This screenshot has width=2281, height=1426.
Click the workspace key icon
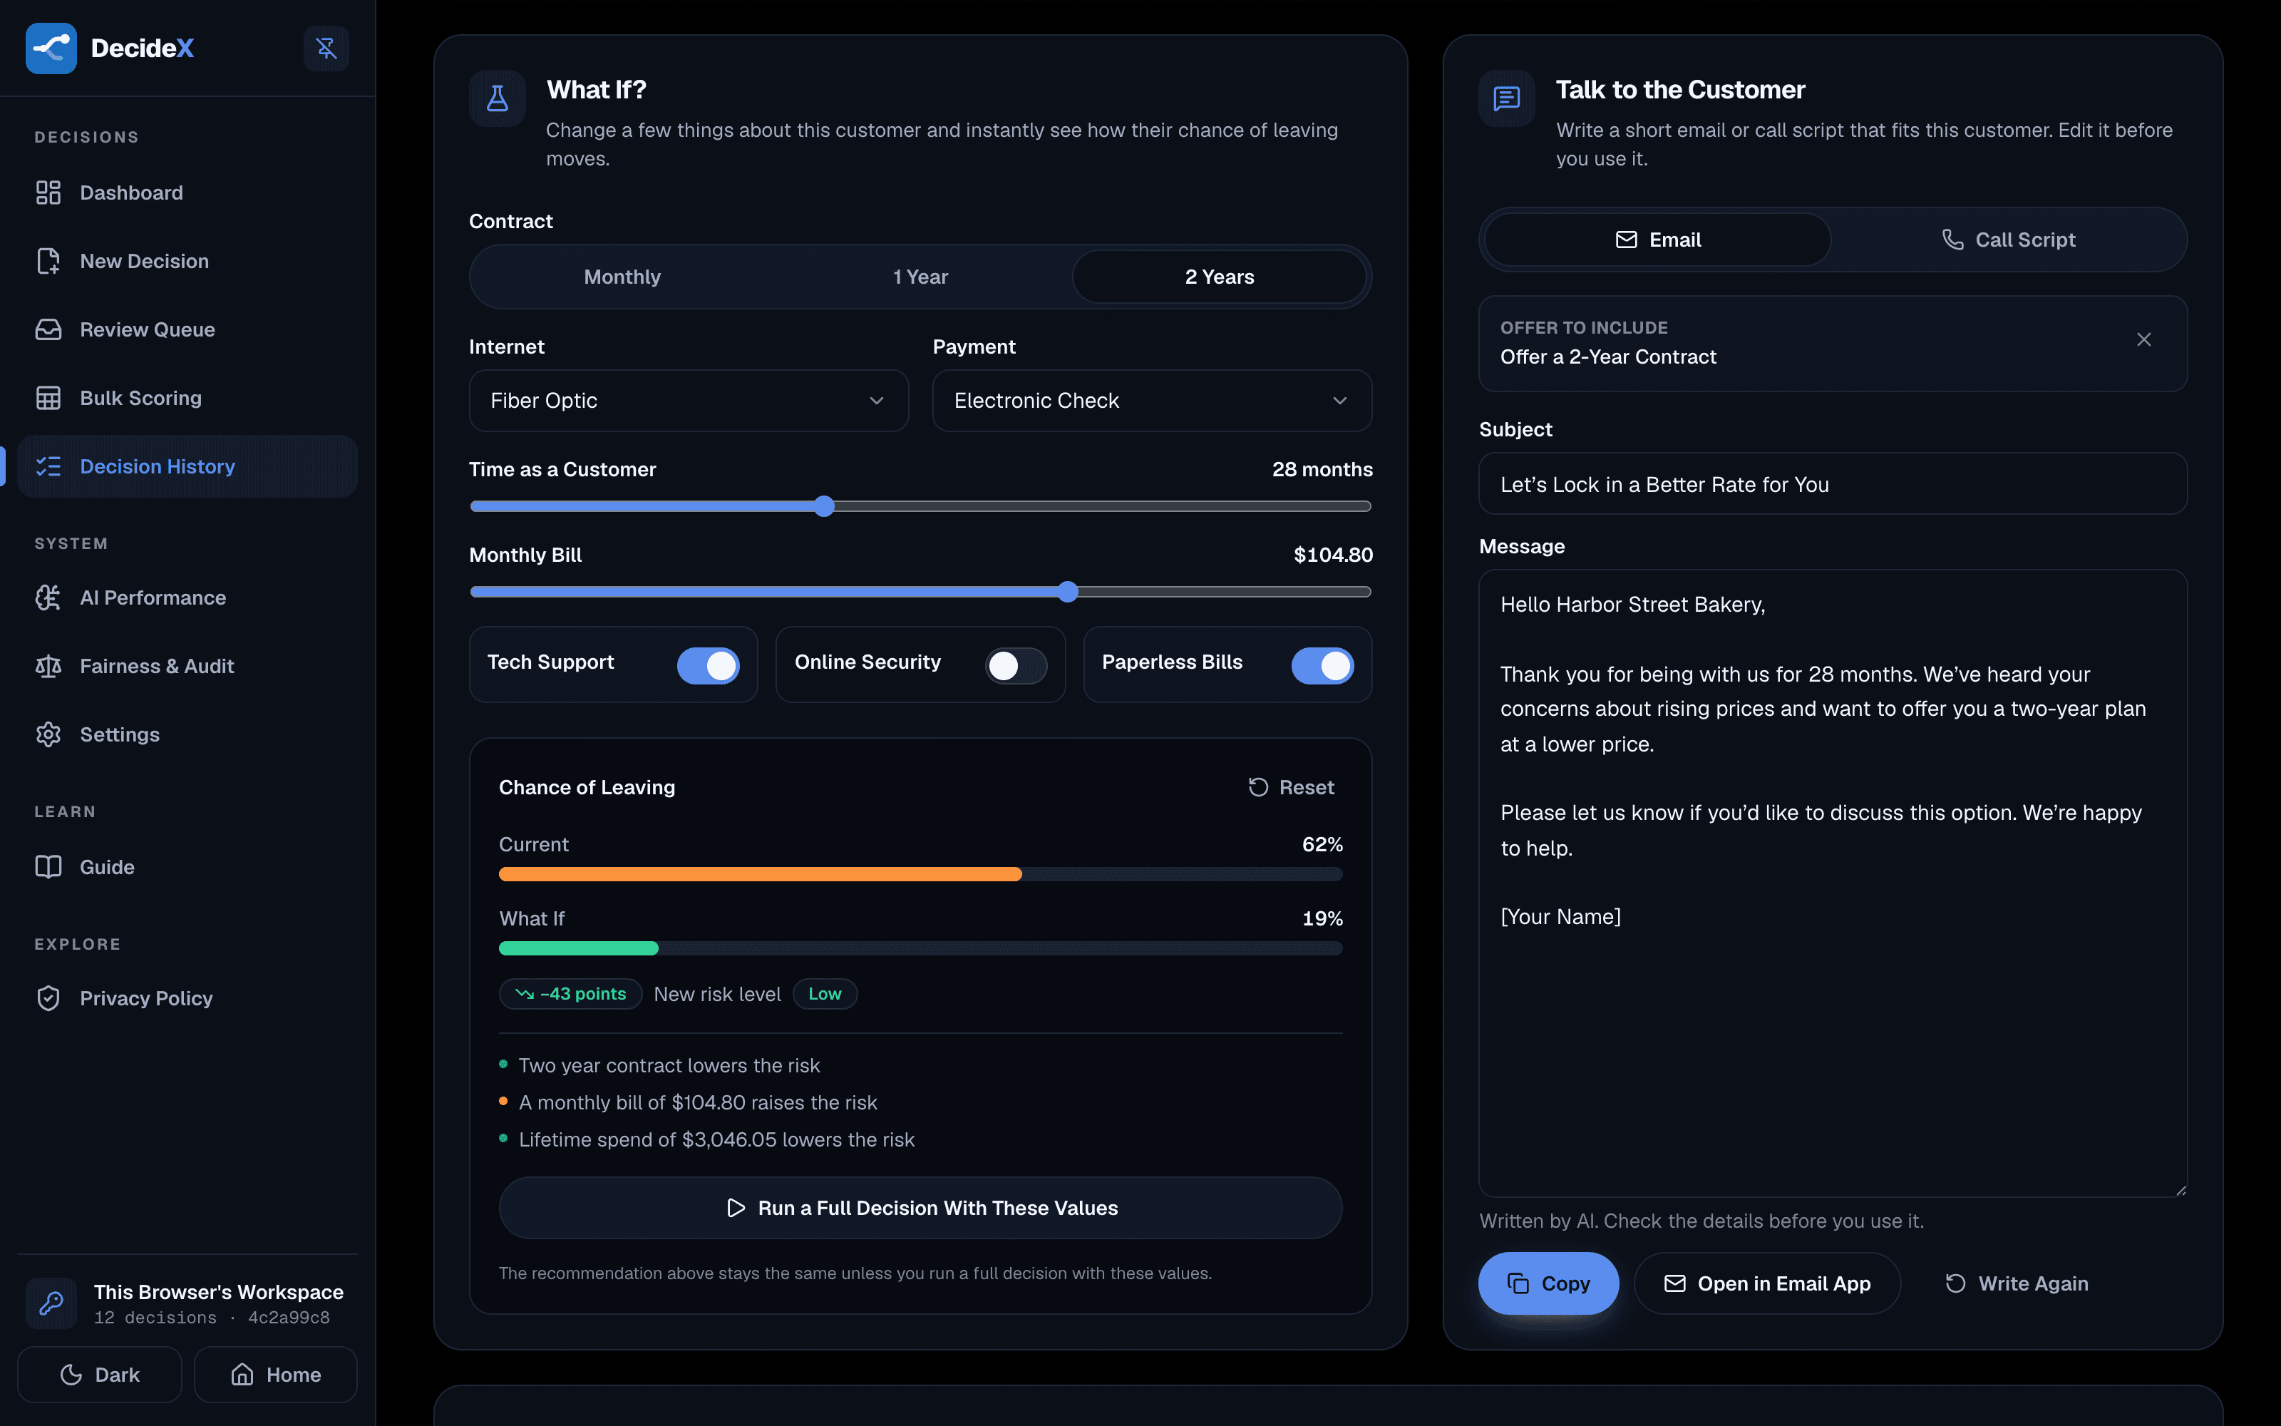(51, 1303)
